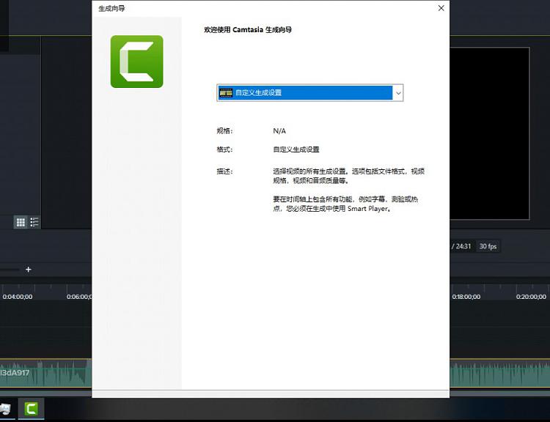Viewport: 550px width, 422px height.
Task: Click the black preview canvas in Camtasia
Action: click(490, 133)
